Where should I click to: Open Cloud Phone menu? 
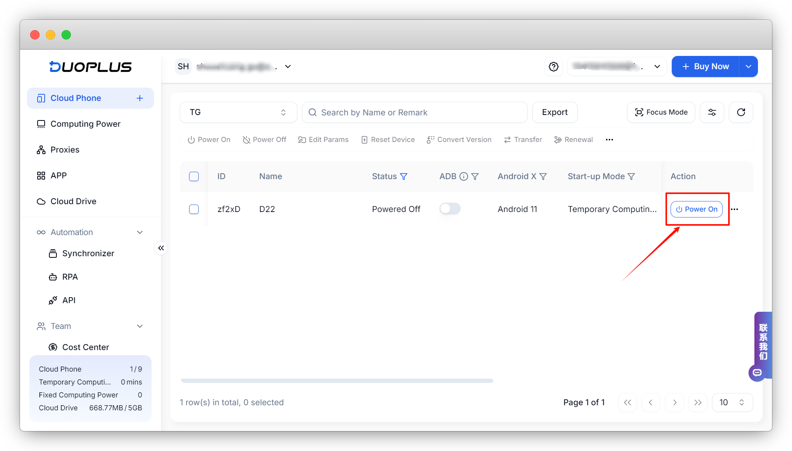(76, 98)
